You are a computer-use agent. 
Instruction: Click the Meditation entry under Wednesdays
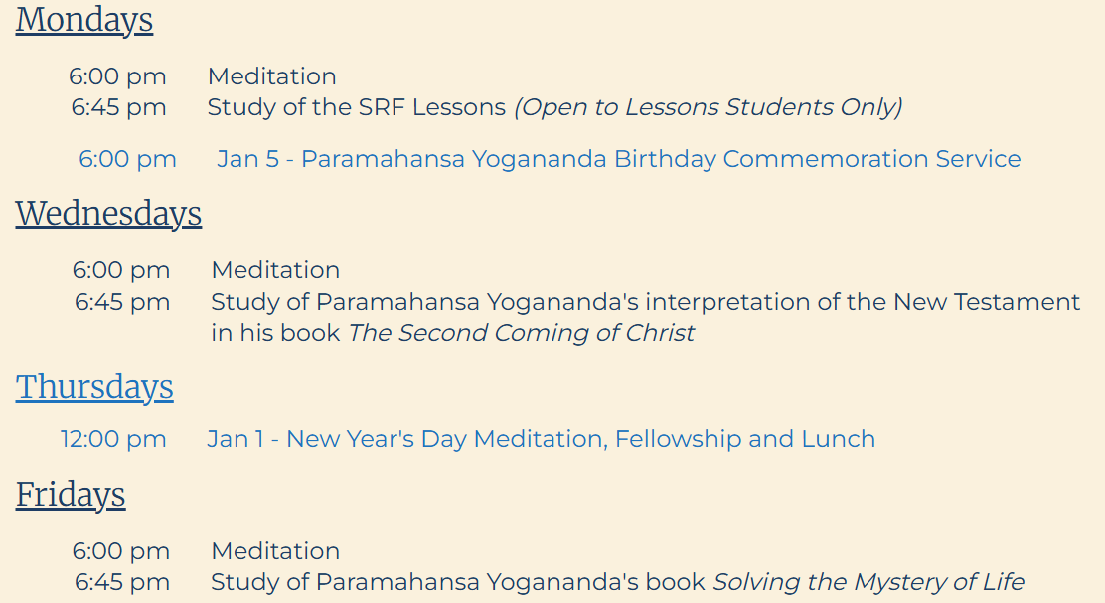pos(275,270)
